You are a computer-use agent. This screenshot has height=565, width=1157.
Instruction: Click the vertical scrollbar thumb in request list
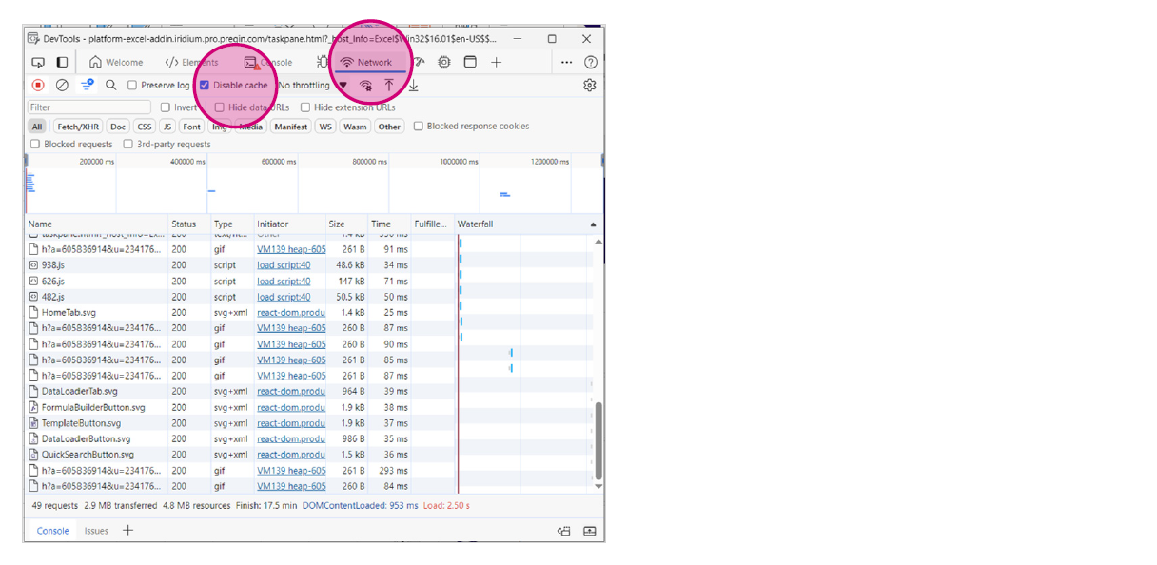(x=598, y=440)
